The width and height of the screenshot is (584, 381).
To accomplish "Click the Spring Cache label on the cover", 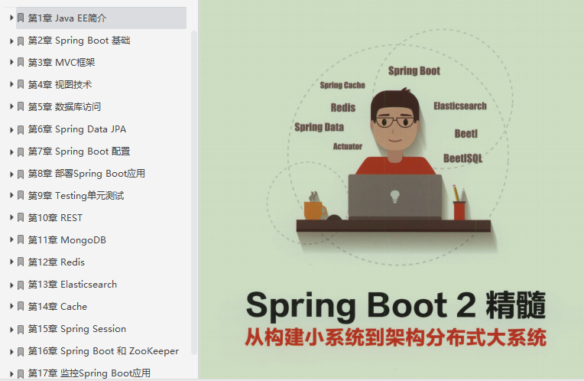I will [x=342, y=86].
